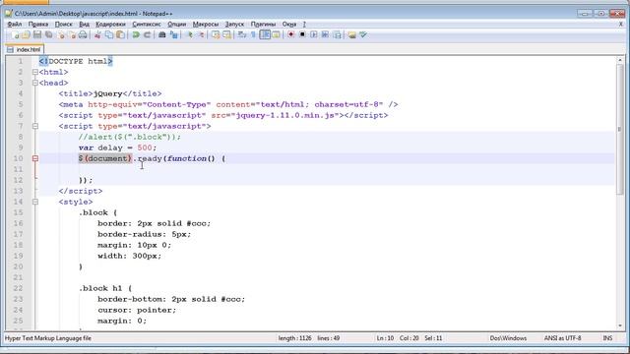This screenshot has height=354, width=630.
Task: Click 'cursor: pointer;' on line 24
Action: click(x=137, y=310)
